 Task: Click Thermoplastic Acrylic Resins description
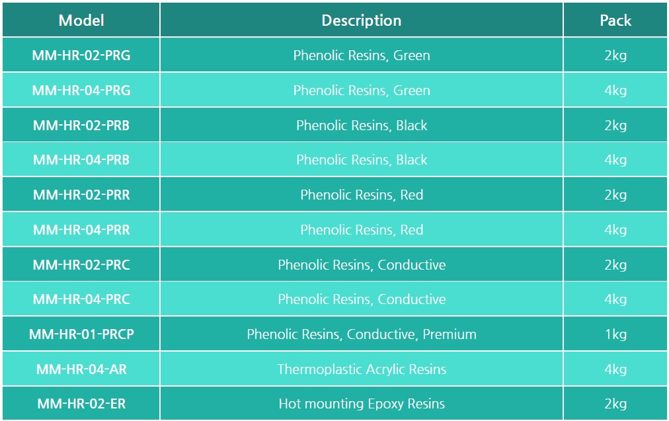(x=362, y=369)
